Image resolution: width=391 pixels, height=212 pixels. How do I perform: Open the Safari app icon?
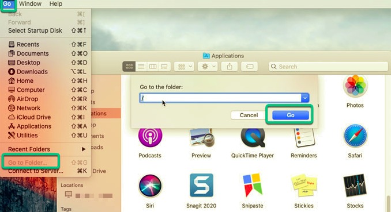pos(355,136)
